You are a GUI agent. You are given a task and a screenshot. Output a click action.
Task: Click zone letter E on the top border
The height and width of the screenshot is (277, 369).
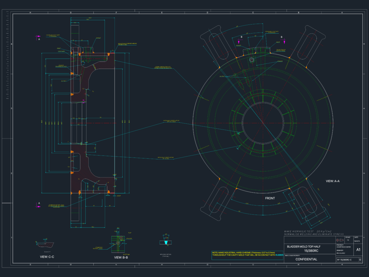(162, 13)
